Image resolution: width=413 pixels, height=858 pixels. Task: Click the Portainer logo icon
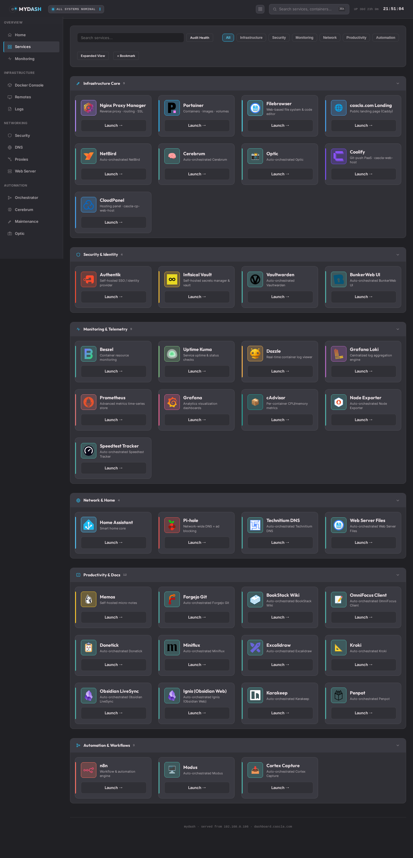172,108
